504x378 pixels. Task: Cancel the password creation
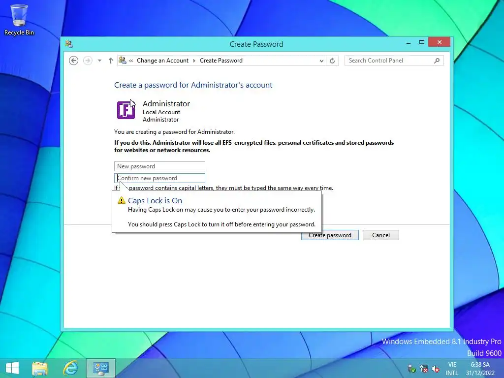point(381,235)
